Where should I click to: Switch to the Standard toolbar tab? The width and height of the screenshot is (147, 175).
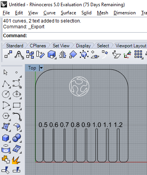click(15, 46)
